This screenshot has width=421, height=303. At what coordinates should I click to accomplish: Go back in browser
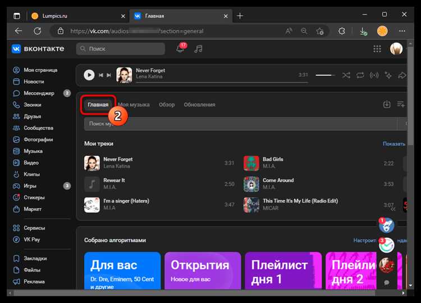(x=19, y=31)
